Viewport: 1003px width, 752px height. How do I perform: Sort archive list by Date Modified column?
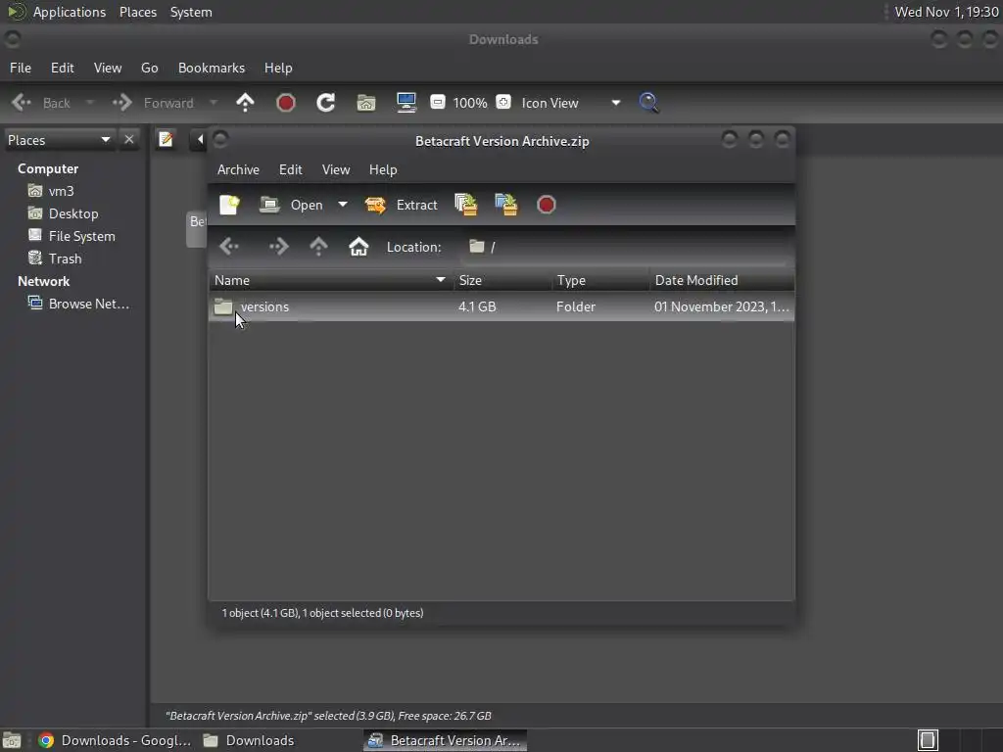coord(722,280)
